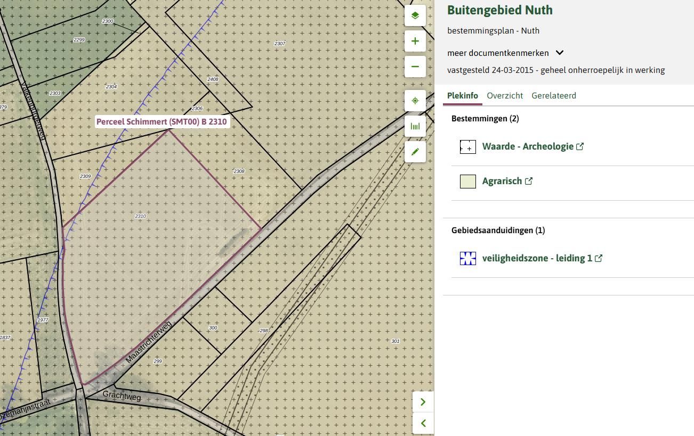Zoom out of the map

coord(415,67)
